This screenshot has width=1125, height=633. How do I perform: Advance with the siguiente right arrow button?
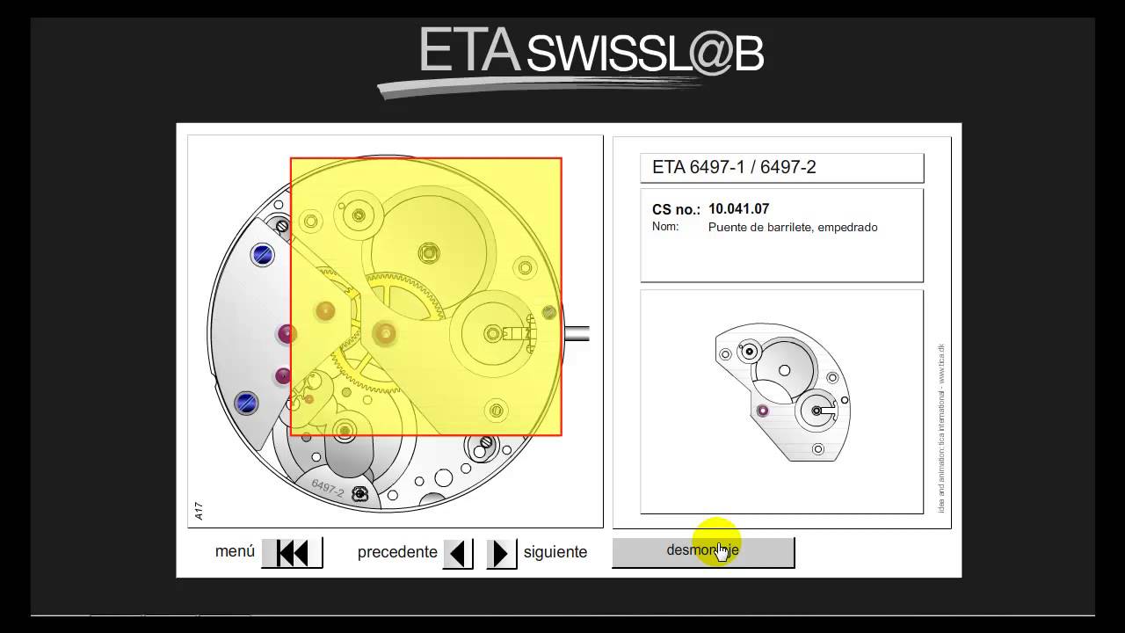(501, 553)
